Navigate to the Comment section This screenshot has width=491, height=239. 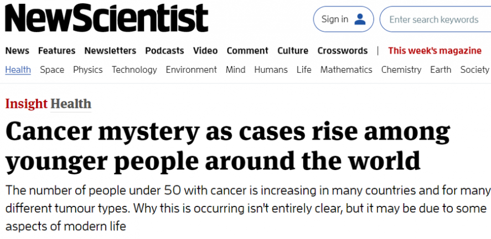tap(247, 51)
